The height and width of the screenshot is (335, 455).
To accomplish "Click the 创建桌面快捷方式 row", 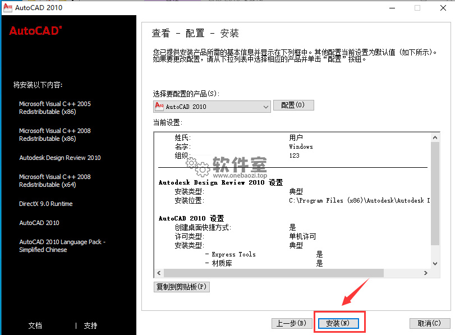I will (x=235, y=227).
